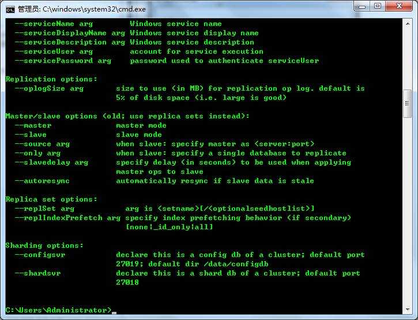Click 'master ops to slave' line

pos(160,172)
